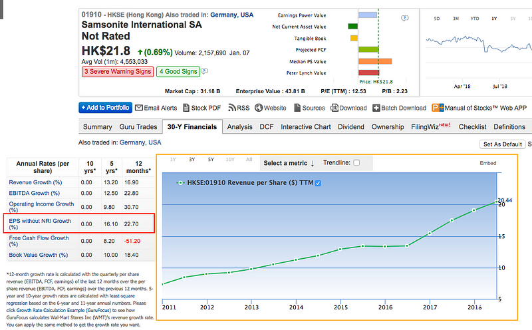Open the Interactive Chart tab
The image size is (532, 330).
[306, 126]
